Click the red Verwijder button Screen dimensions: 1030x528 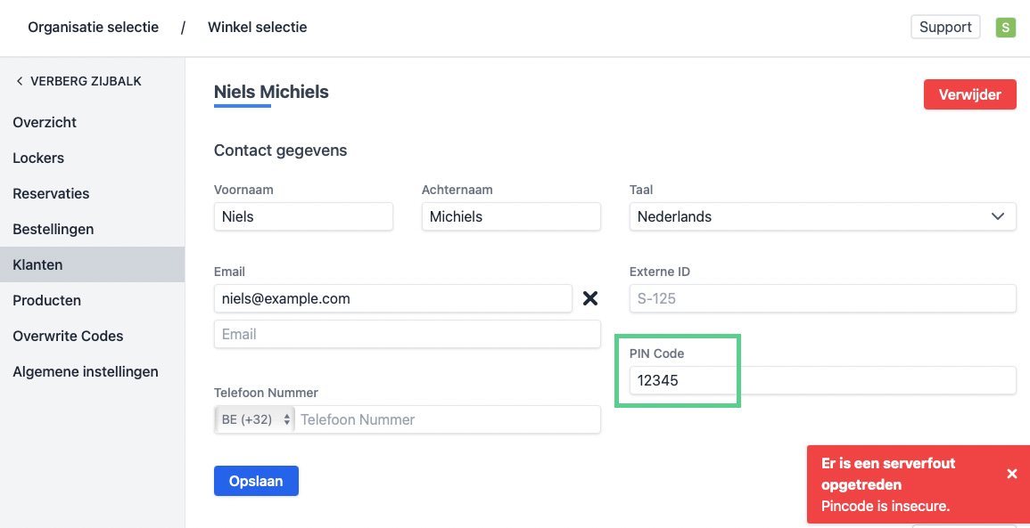(x=969, y=94)
